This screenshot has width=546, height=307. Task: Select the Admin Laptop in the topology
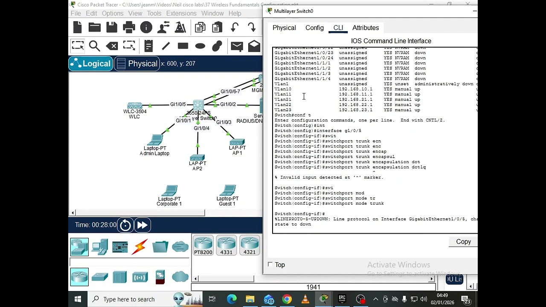click(x=154, y=140)
